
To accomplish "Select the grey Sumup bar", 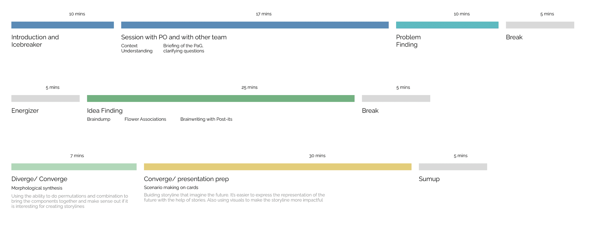I will (453, 167).
